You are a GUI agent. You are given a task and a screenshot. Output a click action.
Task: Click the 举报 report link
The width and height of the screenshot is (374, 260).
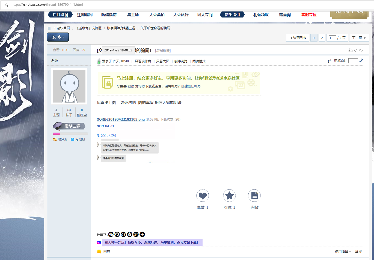point(358,252)
